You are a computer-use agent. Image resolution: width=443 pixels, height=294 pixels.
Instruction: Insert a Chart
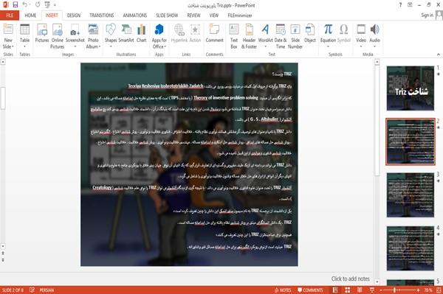[141, 33]
